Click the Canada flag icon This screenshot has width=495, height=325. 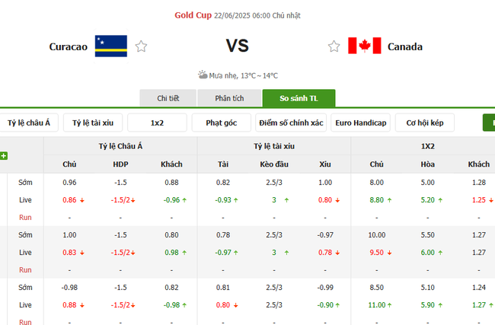364,46
